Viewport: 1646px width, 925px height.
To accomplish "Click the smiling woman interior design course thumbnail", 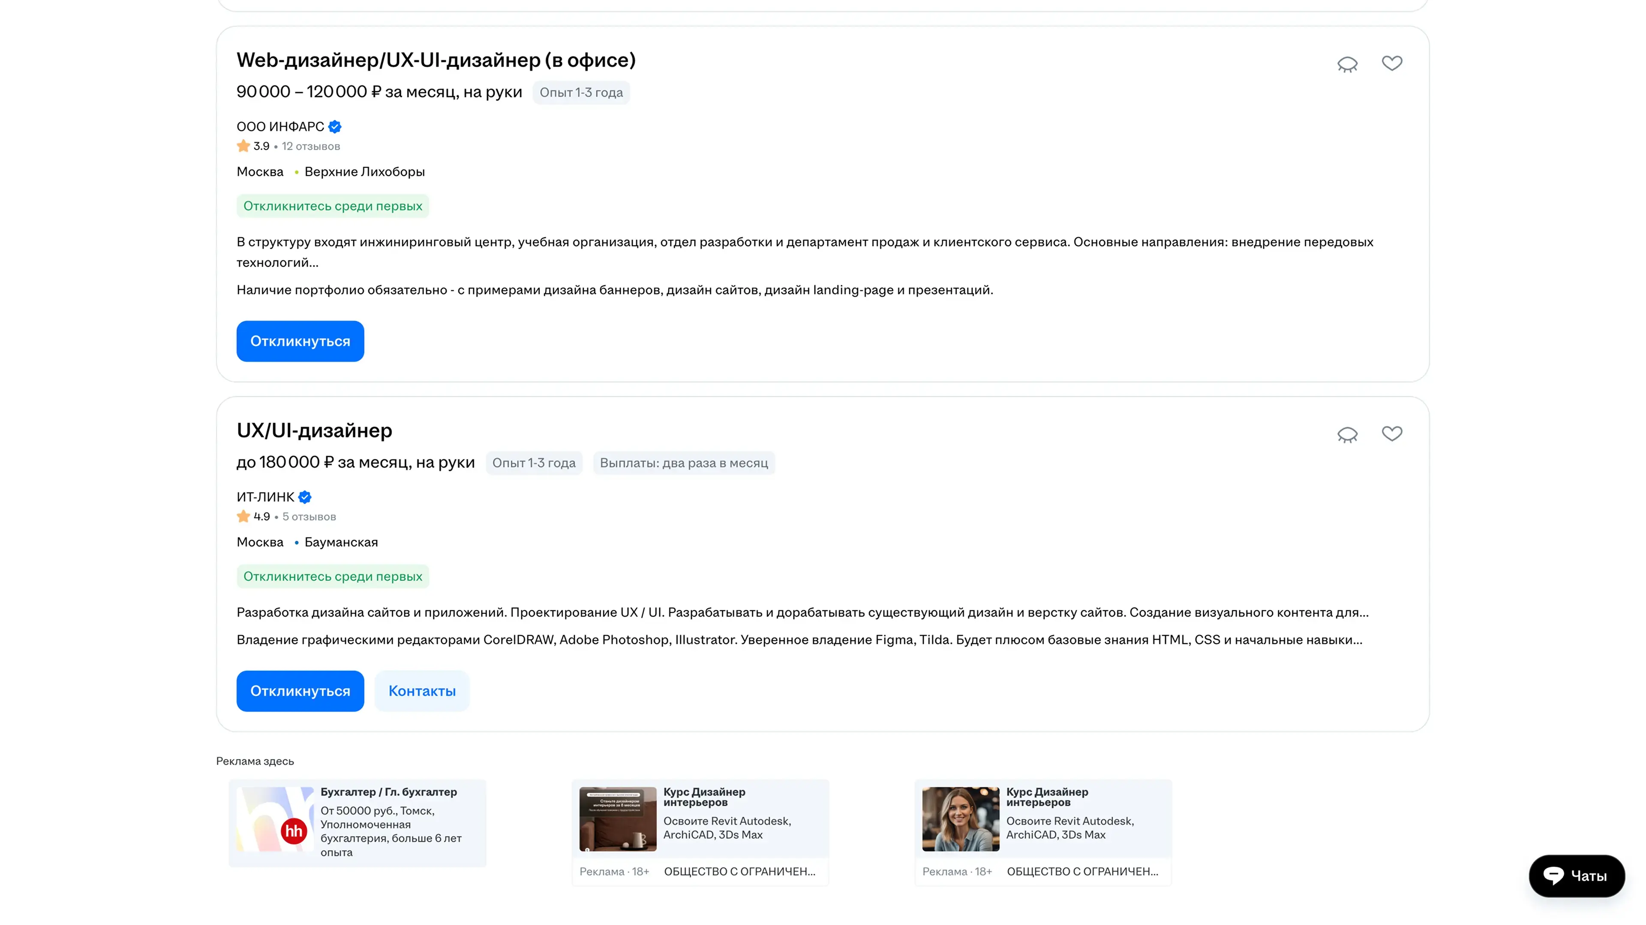I will point(960,819).
